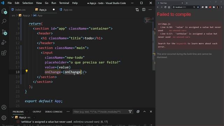Click the code minimap preview
The width and height of the screenshot is (224, 126).
[x=148, y=20]
